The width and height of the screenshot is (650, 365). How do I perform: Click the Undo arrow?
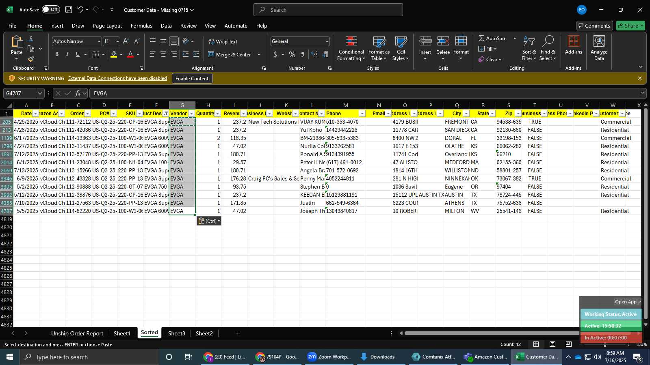[80, 10]
